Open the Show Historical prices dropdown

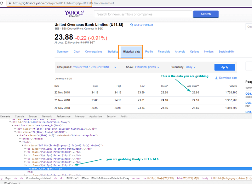pyautogui.click(x=147, y=67)
